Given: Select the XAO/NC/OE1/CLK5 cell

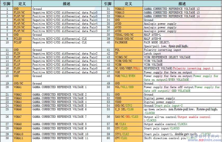Looking at the screenshot, I should tap(128, 117).
